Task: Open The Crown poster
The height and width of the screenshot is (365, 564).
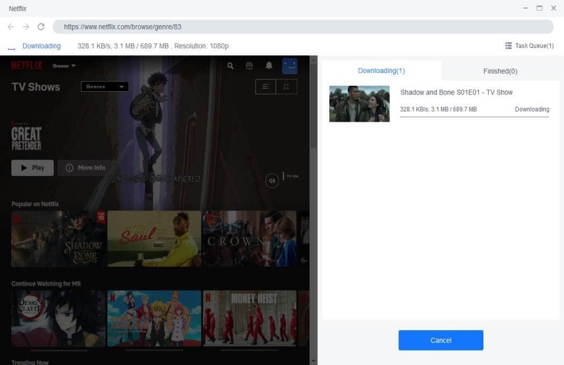Action: tap(250, 239)
